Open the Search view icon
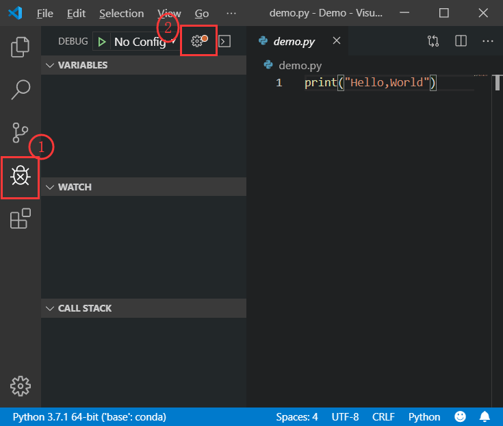The image size is (503, 426). [x=21, y=90]
